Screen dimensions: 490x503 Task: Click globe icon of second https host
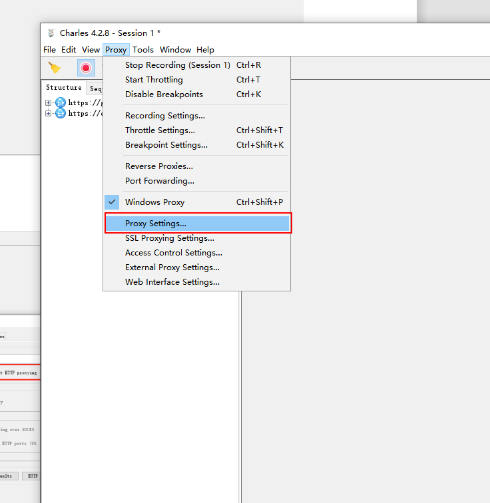click(61, 113)
